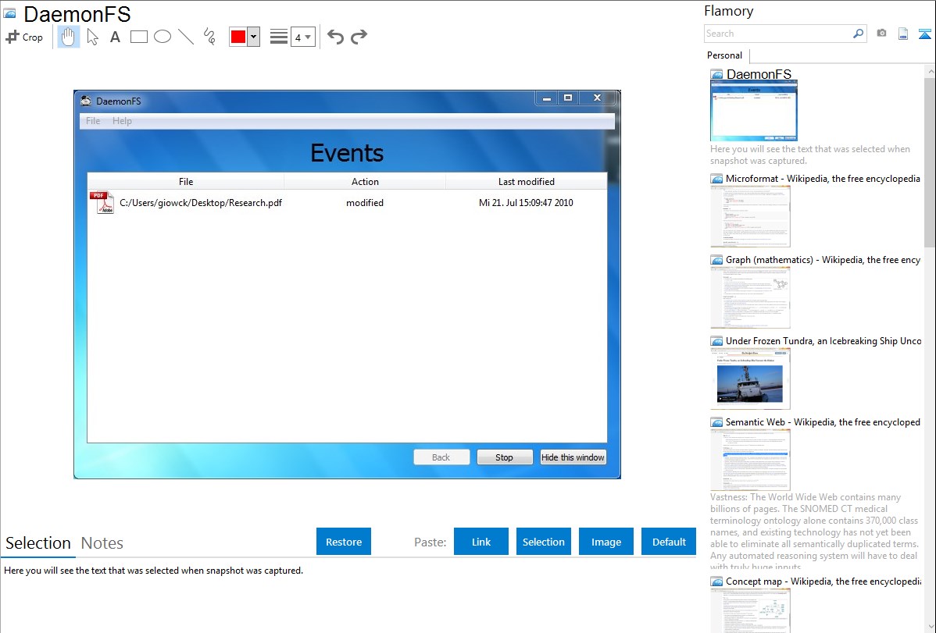
Task: Click the red color swatch
Action: tap(238, 37)
